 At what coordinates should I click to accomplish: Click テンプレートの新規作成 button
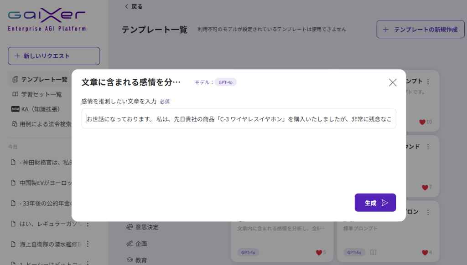tap(420, 29)
